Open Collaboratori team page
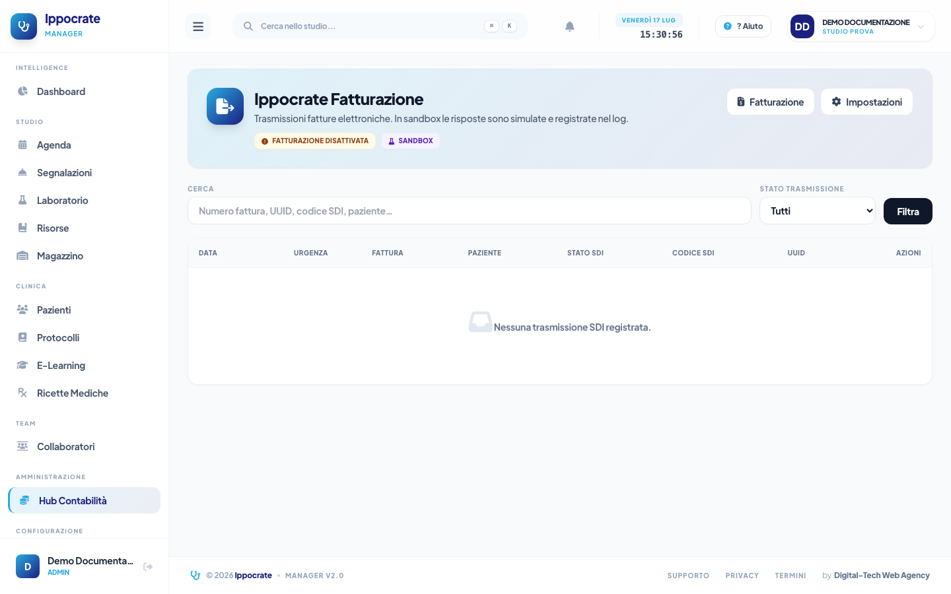 point(85,446)
